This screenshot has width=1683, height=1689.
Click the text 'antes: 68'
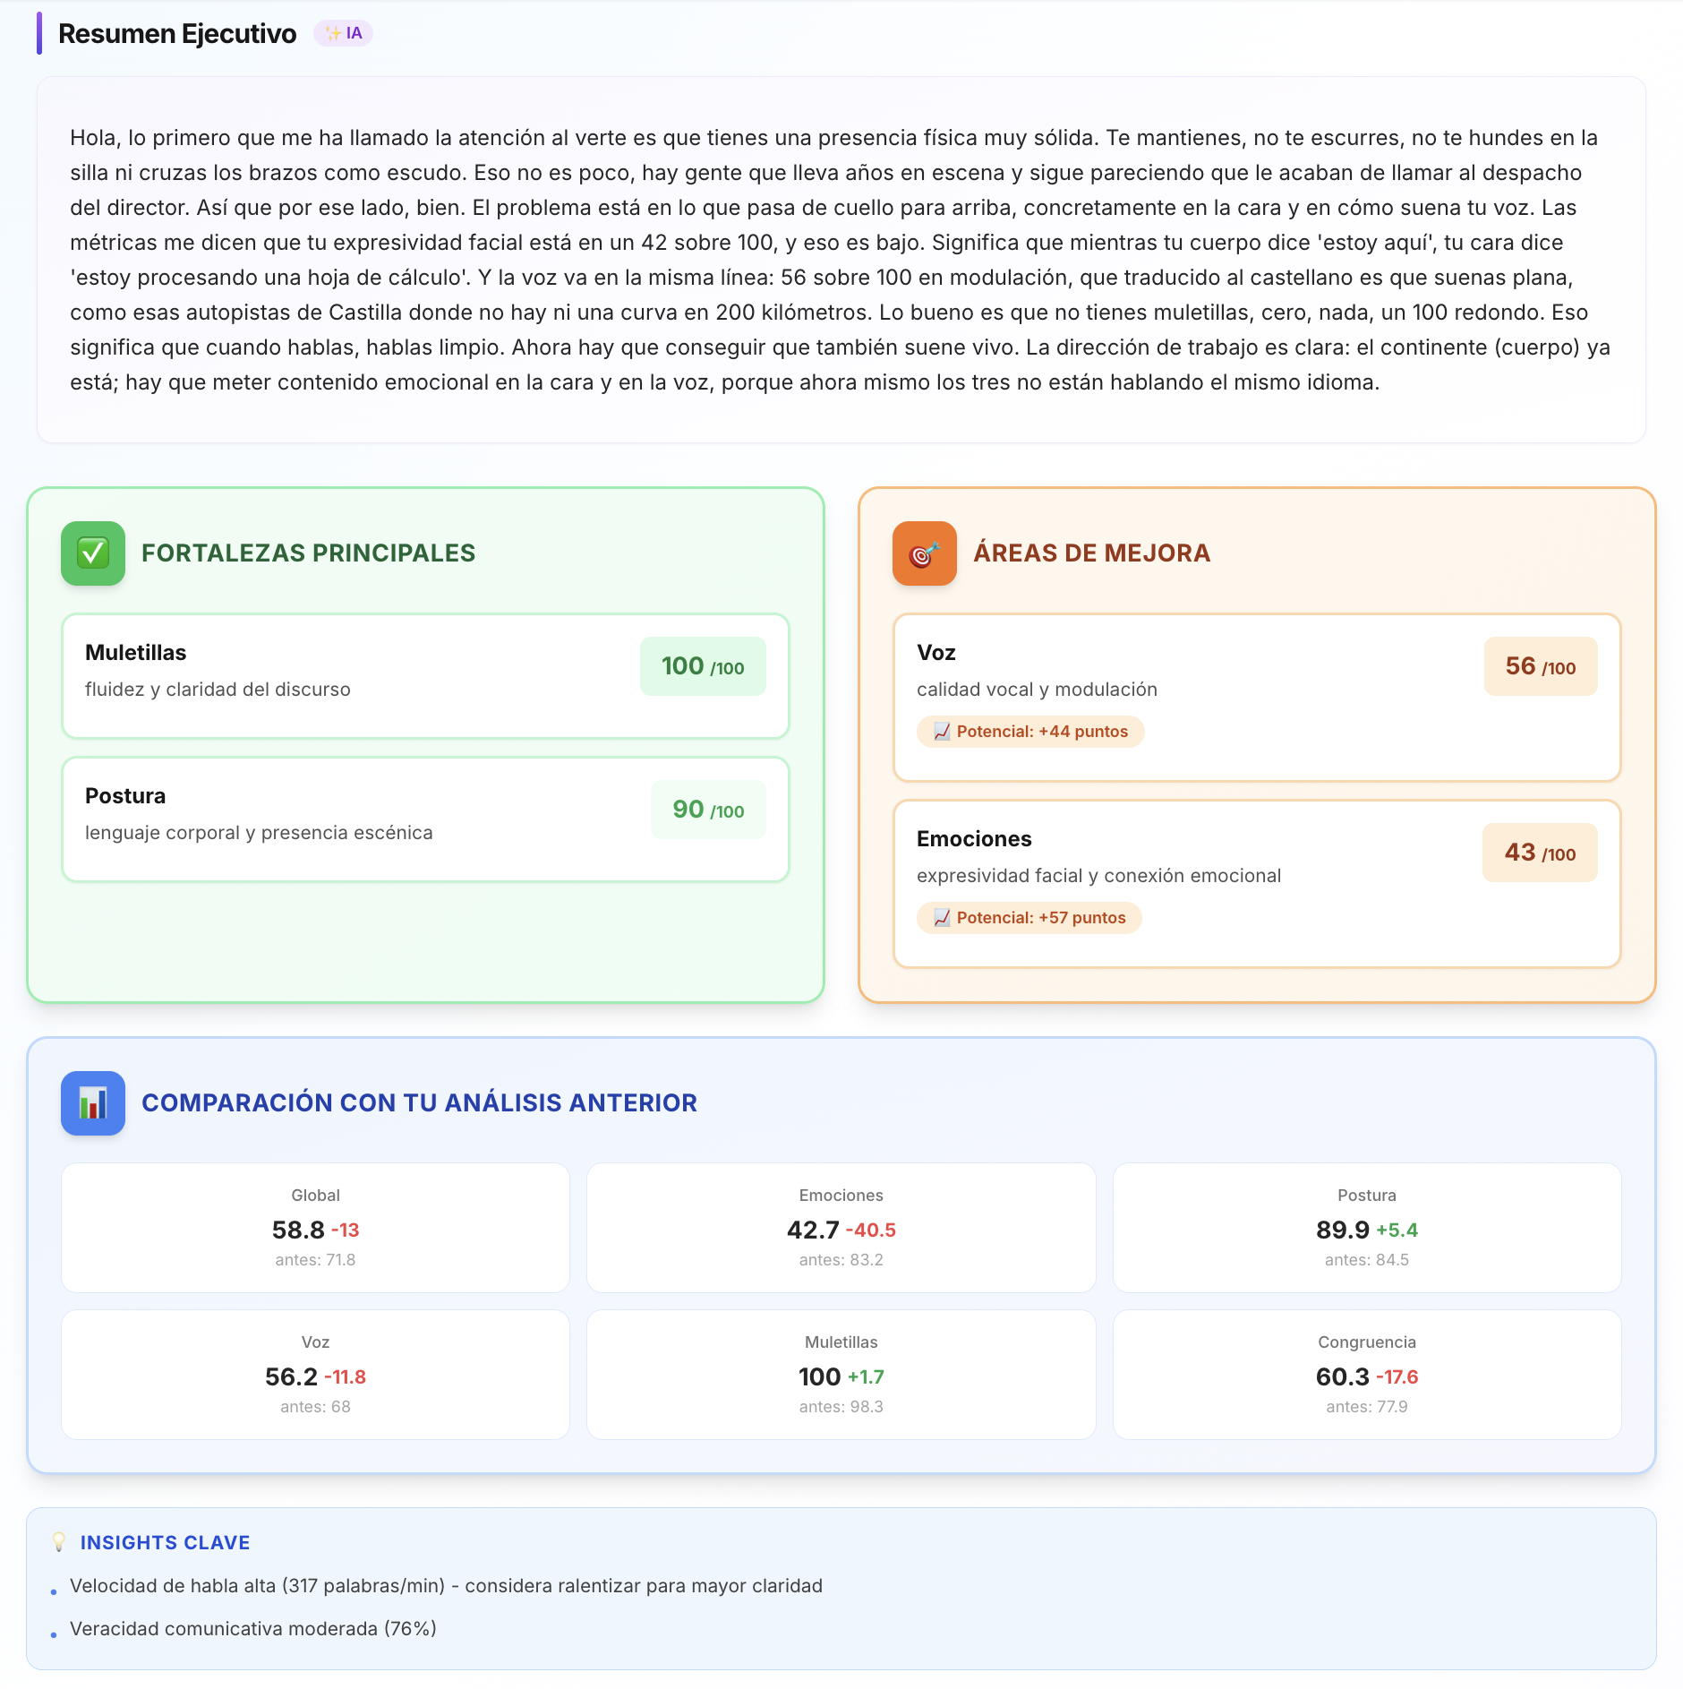pyautogui.click(x=315, y=1407)
